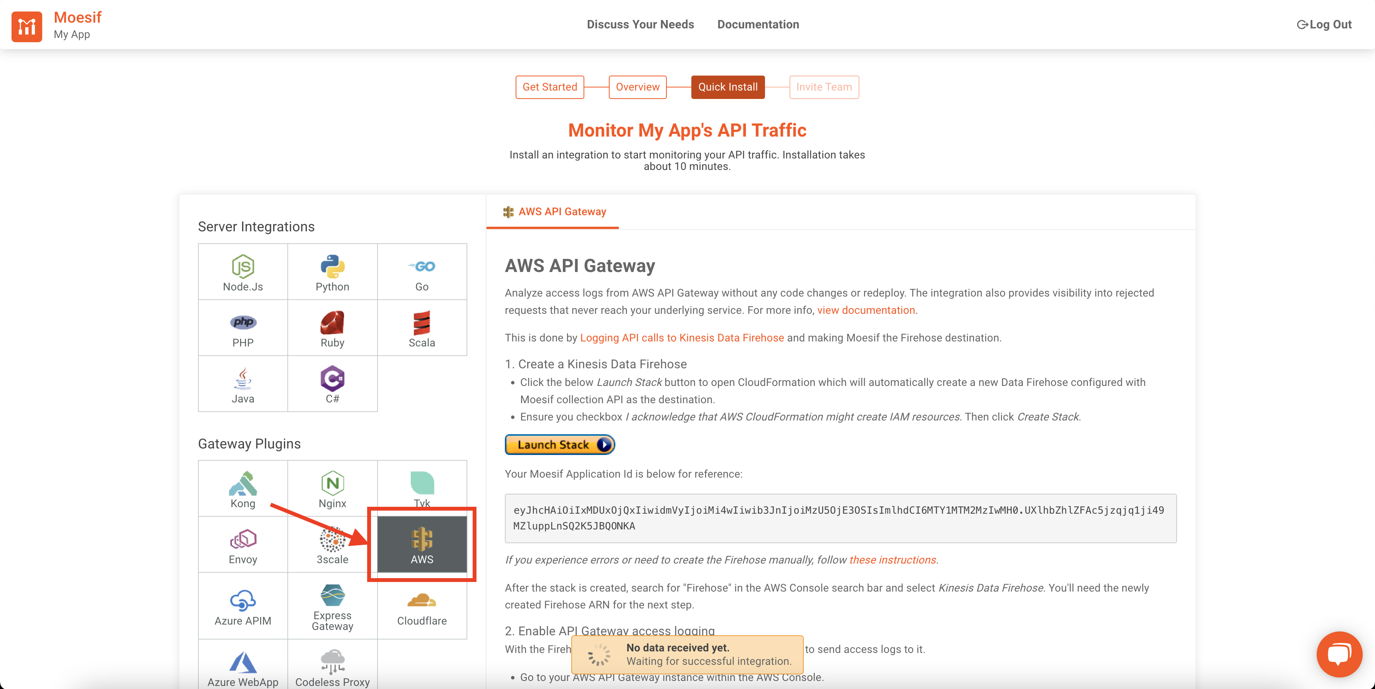Click the Launch Stack button
This screenshot has height=689, width=1375.
pyautogui.click(x=559, y=445)
